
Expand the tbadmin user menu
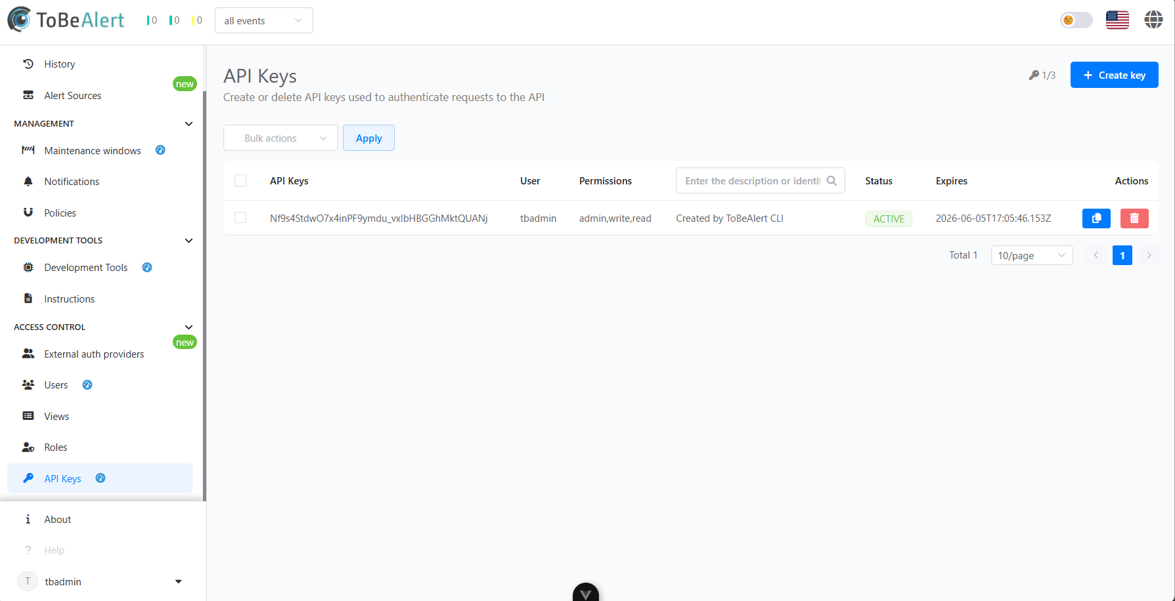point(178,581)
